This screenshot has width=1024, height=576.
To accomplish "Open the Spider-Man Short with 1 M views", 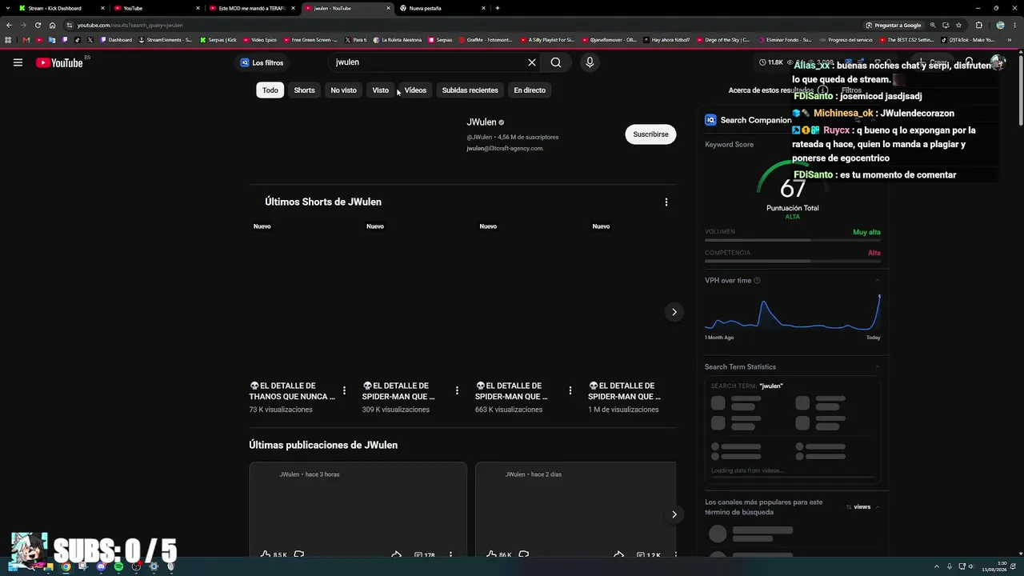I will pos(624,391).
